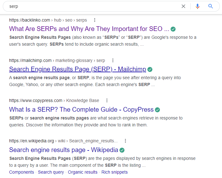Open 'Search Engine Results Page (SERP) - Mailchimp' link

pos(77,69)
